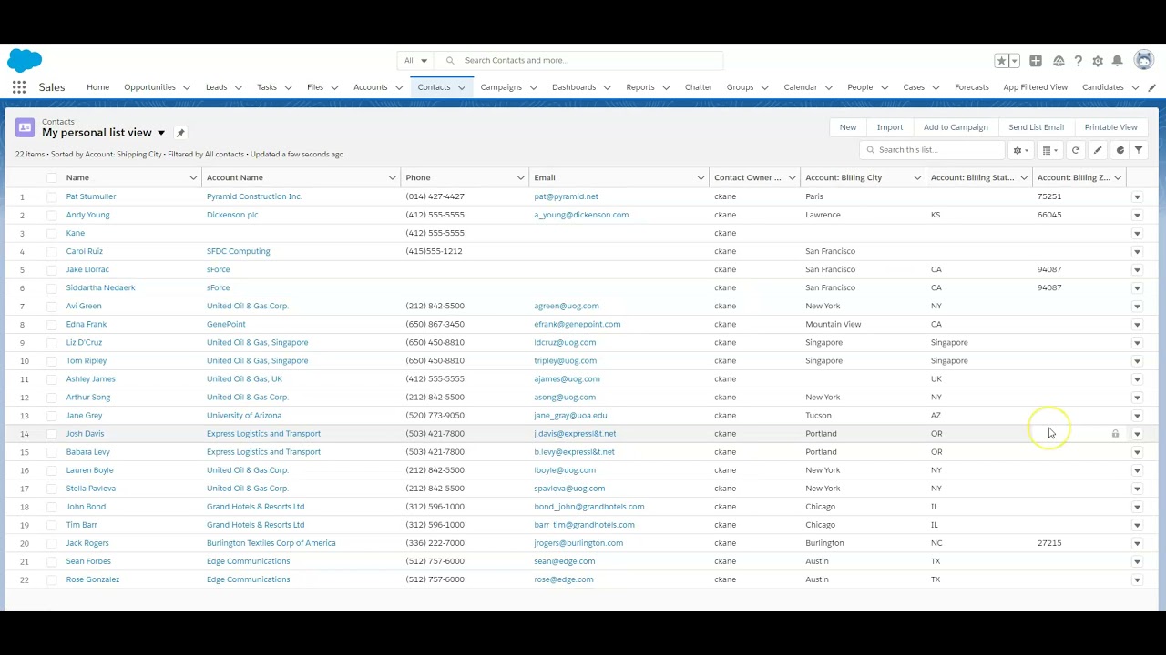The image size is (1166, 655).
Task: Pin this list view with the pin icon
Action: (180, 133)
